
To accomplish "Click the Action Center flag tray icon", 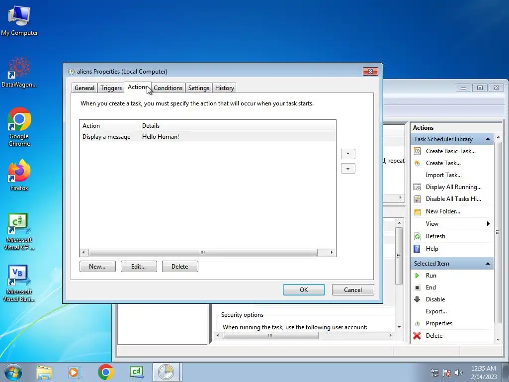I will [447, 373].
